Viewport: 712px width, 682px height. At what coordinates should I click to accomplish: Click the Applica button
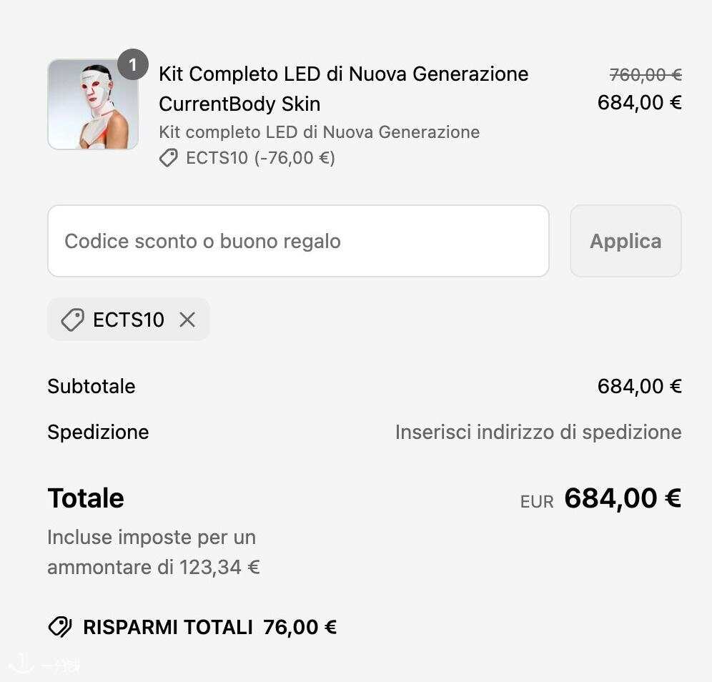(x=626, y=241)
